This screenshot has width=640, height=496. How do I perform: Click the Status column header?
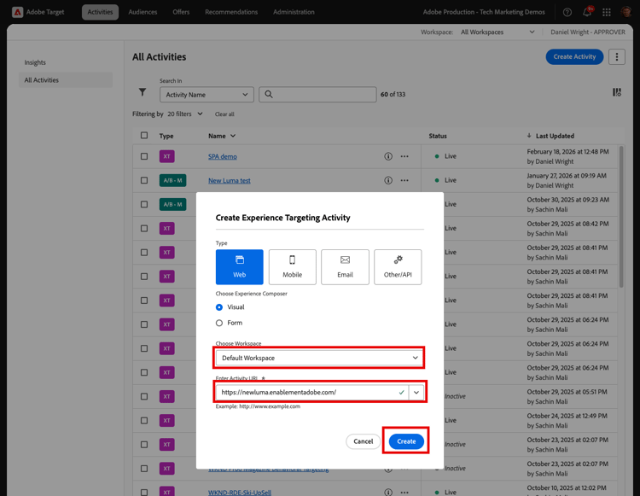(438, 136)
